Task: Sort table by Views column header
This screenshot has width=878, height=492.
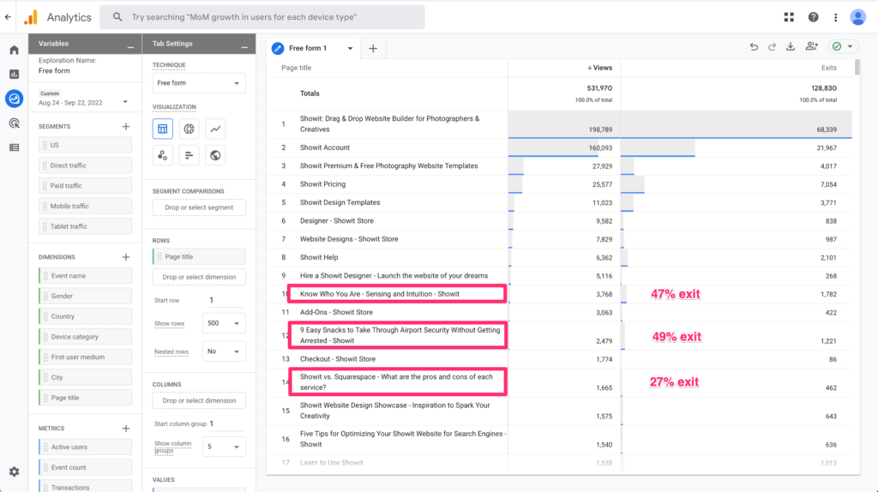Action: click(x=601, y=68)
